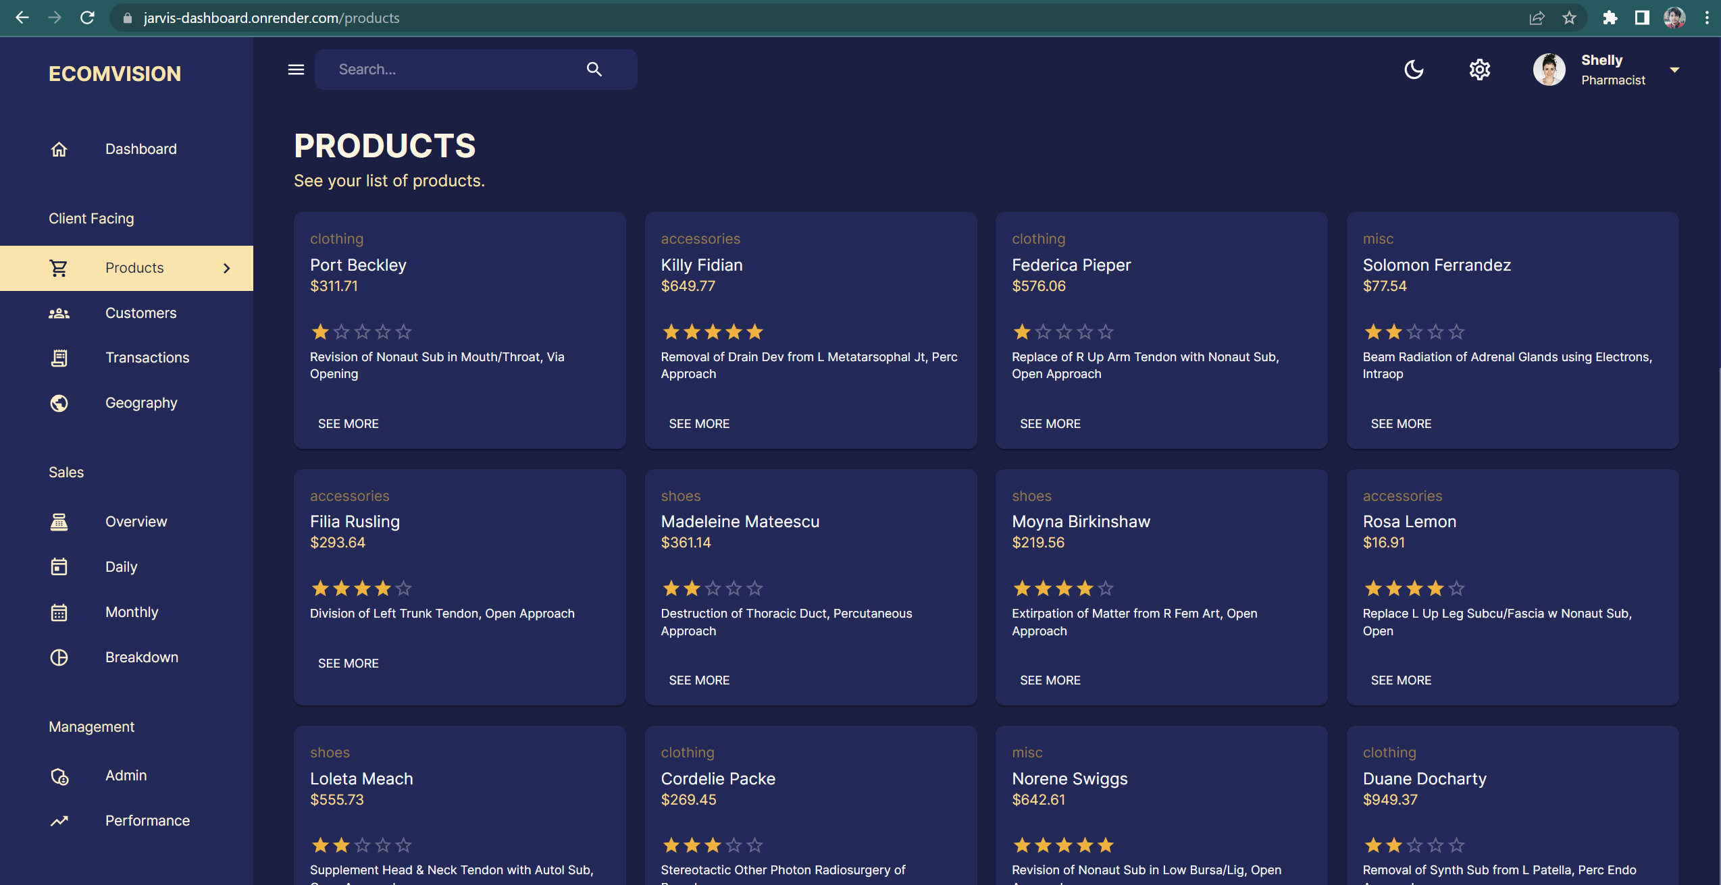Click the Duane Docharty price $949.37
The width and height of the screenshot is (1721, 885).
(x=1390, y=800)
